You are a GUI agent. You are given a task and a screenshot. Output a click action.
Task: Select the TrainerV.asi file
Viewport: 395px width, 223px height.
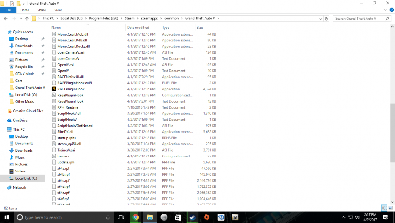click(x=66, y=150)
